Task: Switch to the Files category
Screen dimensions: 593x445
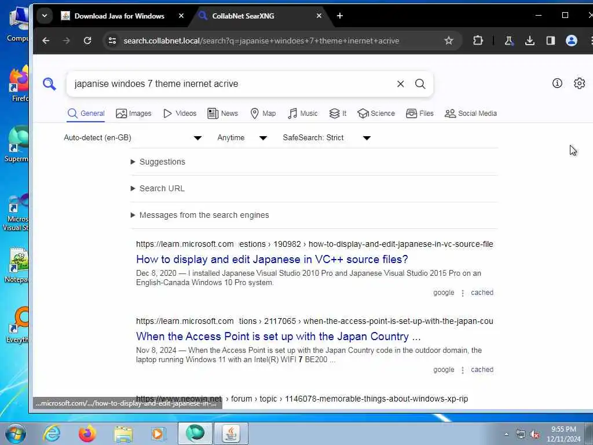Action: [x=420, y=113]
